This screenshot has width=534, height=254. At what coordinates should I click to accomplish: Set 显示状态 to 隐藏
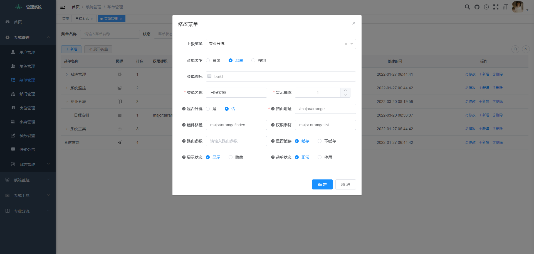(x=236, y=157)
